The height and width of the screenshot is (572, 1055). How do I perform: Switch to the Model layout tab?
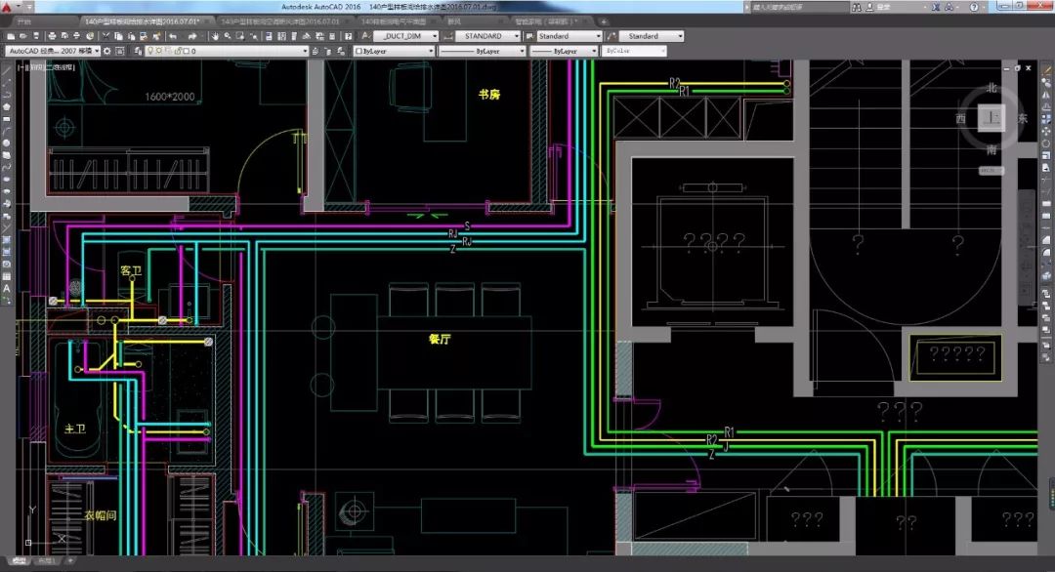tap(19, 560)
